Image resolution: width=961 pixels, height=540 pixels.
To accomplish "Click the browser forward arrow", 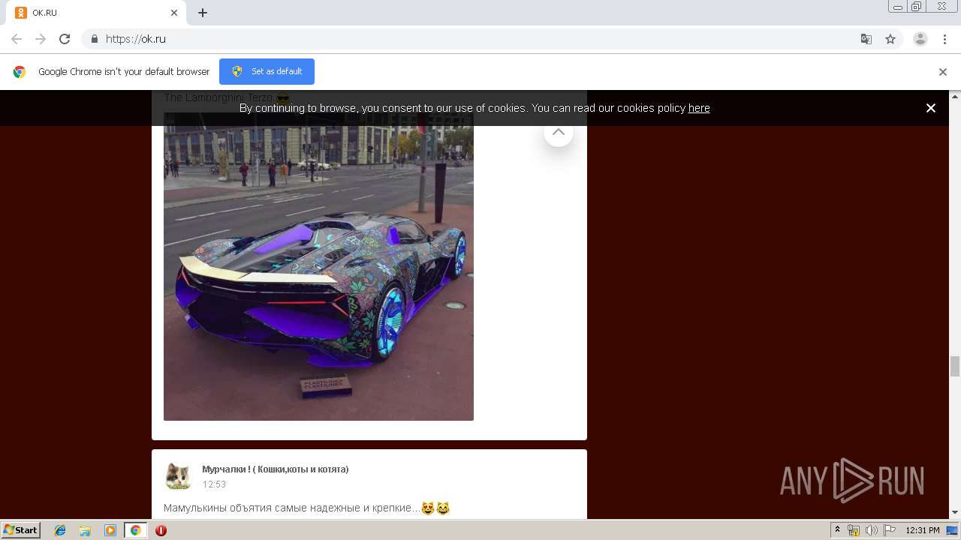I will (41, 39).
